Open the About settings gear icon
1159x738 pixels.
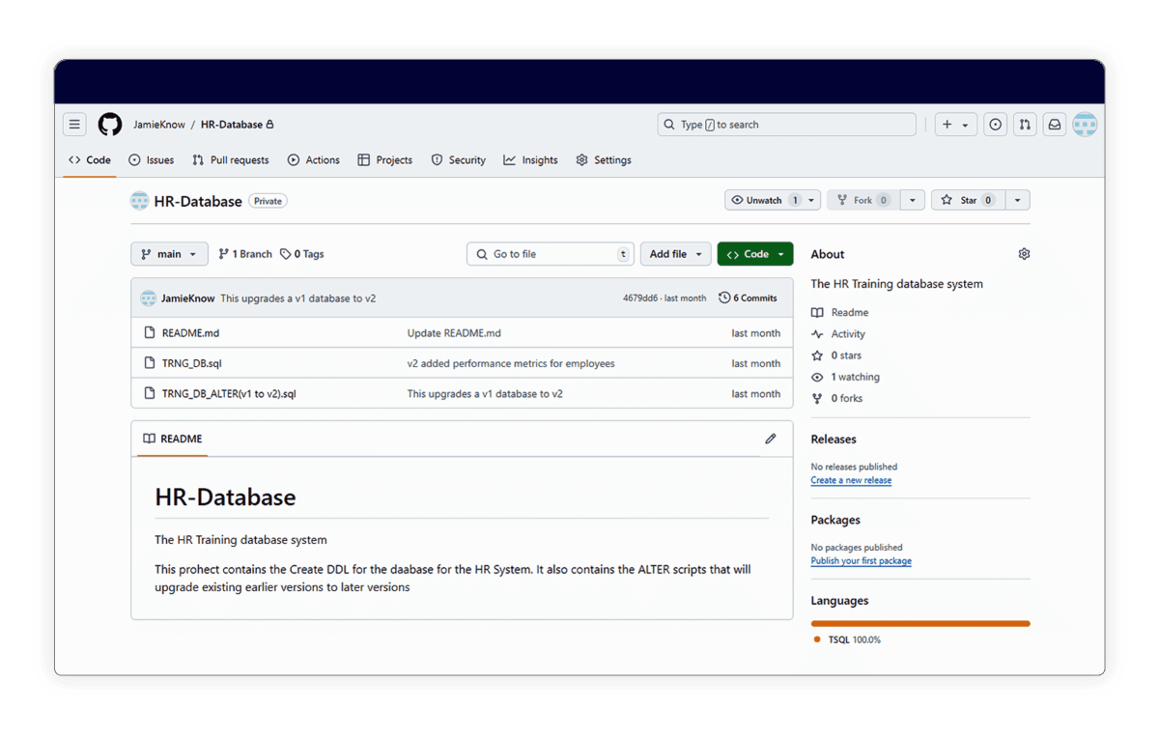click(1024, 254)
